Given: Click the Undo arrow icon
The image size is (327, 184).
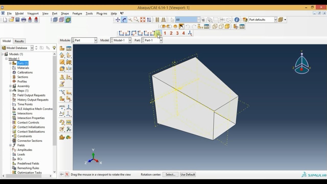Looking at the screenshot, I should (x=188, y=26).
